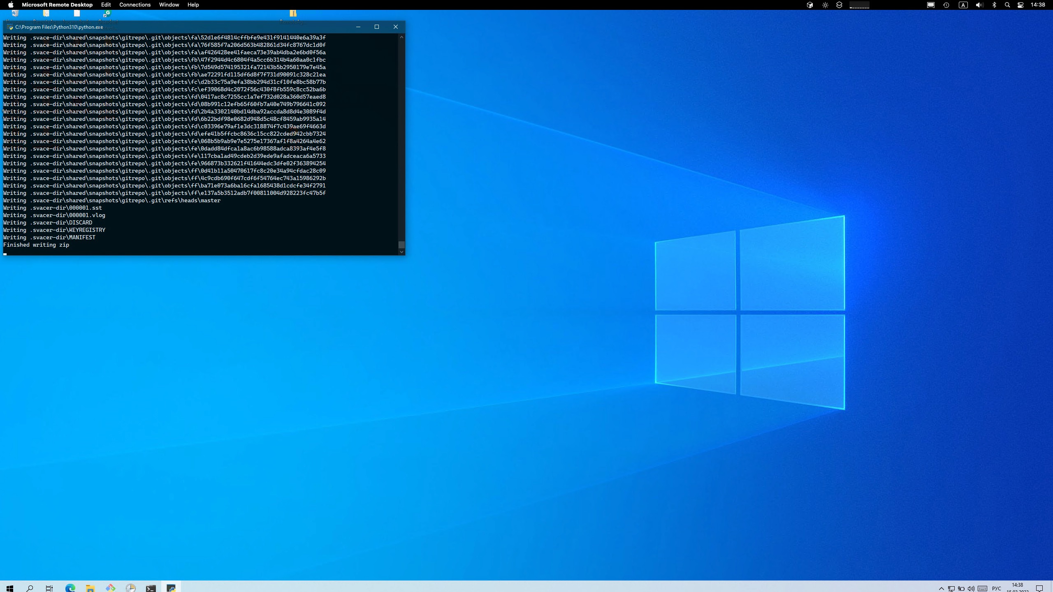Open the Apple menu
1053x592 pixels.
click(11, 5)
